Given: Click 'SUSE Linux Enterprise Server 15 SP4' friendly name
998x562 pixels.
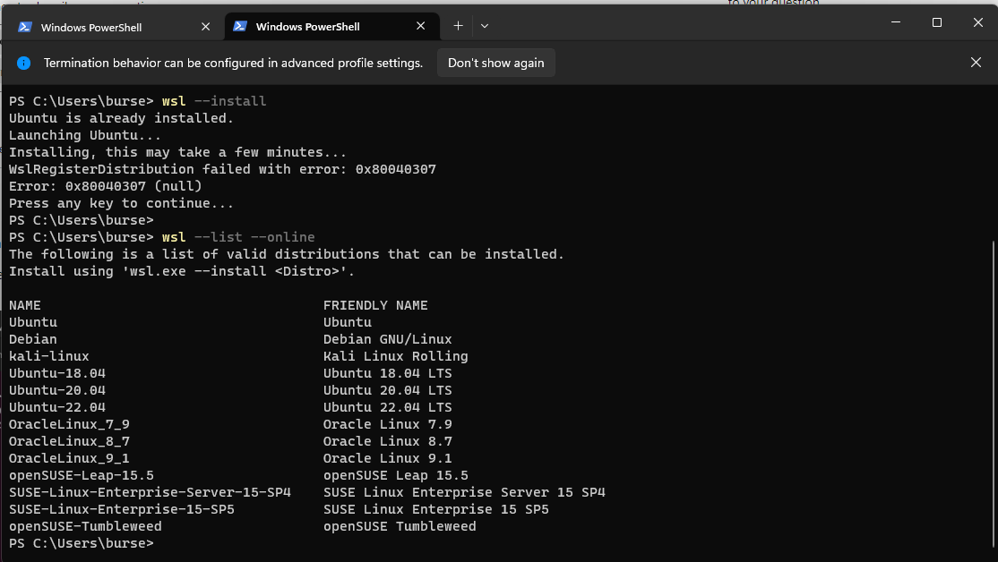Looking at the screenshot, I should point(464,492).
